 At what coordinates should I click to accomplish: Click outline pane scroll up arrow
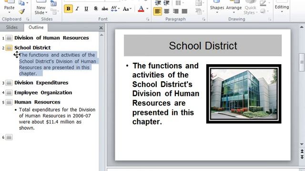tap(102, 35)
